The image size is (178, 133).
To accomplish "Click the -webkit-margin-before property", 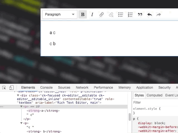I will coord(157,127).
